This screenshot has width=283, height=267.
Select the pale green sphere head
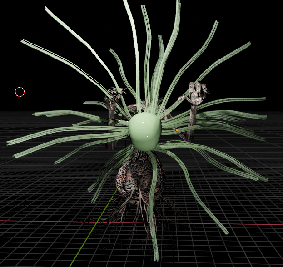(x=144, y=136)
